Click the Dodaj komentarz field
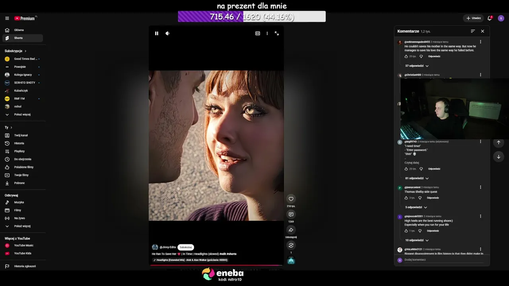The height and width of the screenshot is (286, 509). tap(443, 260)
